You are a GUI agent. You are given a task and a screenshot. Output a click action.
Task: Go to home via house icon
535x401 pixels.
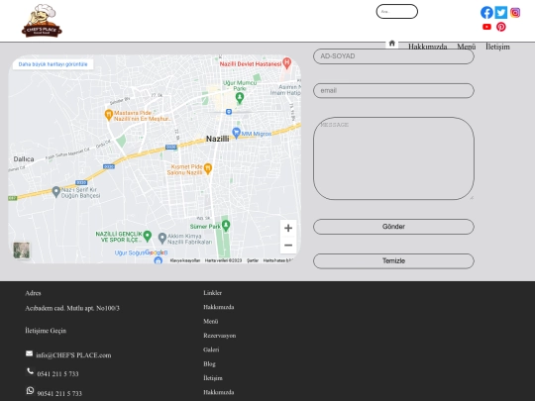tap(391, 44)
